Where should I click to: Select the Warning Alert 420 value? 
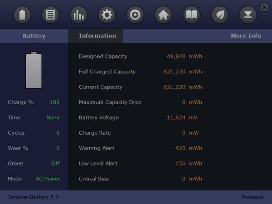180,148
